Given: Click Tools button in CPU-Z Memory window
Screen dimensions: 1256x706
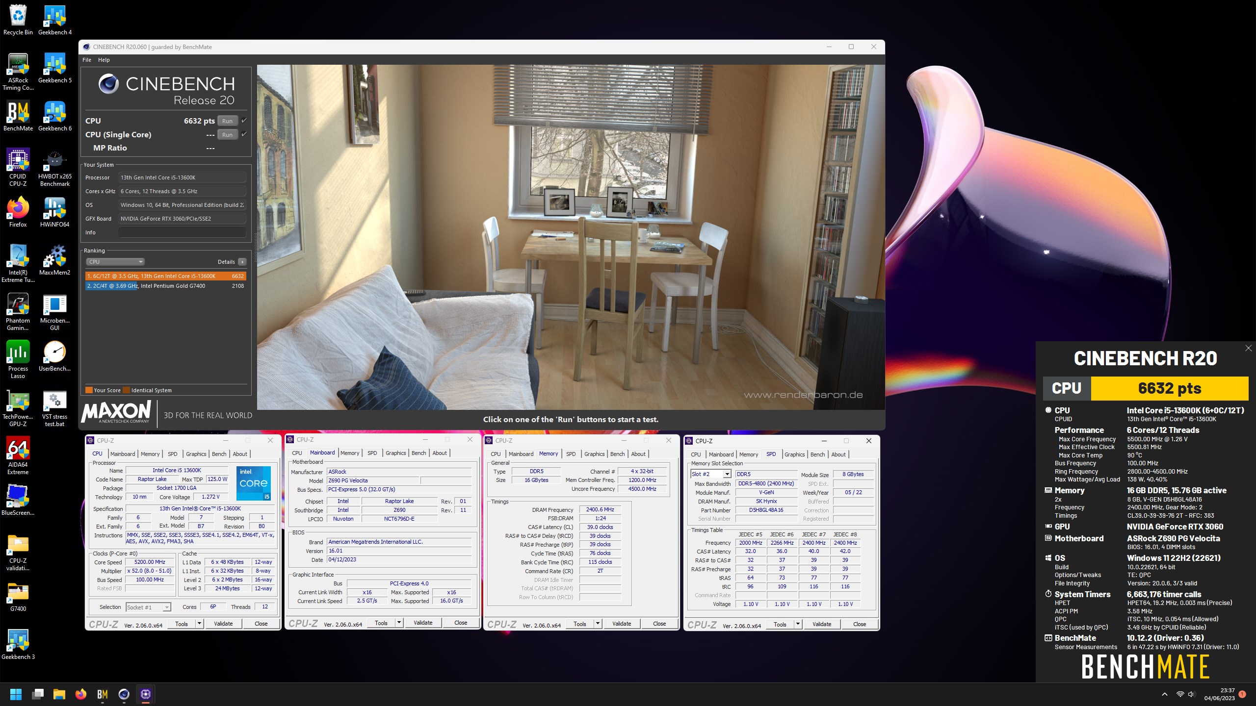Looking at the screenshot, I should pos(579,624).
